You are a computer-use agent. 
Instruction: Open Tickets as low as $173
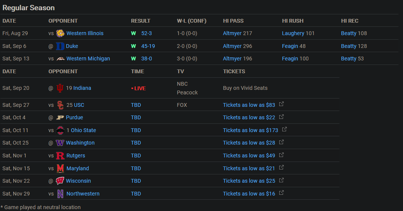251,130
